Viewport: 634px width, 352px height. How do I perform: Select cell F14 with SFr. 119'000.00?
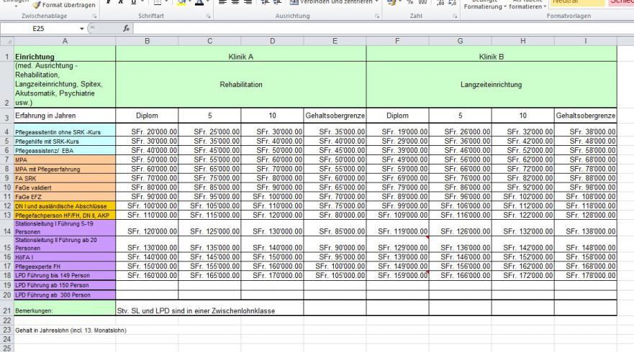coord(397,228)
